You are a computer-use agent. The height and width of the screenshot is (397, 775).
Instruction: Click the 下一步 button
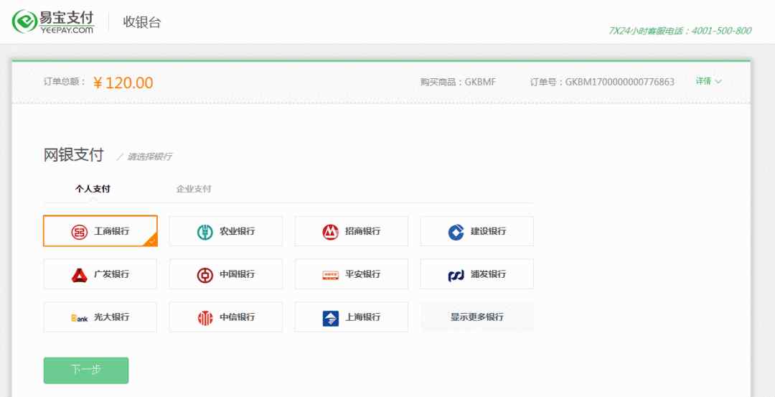[x=86, y=370]
